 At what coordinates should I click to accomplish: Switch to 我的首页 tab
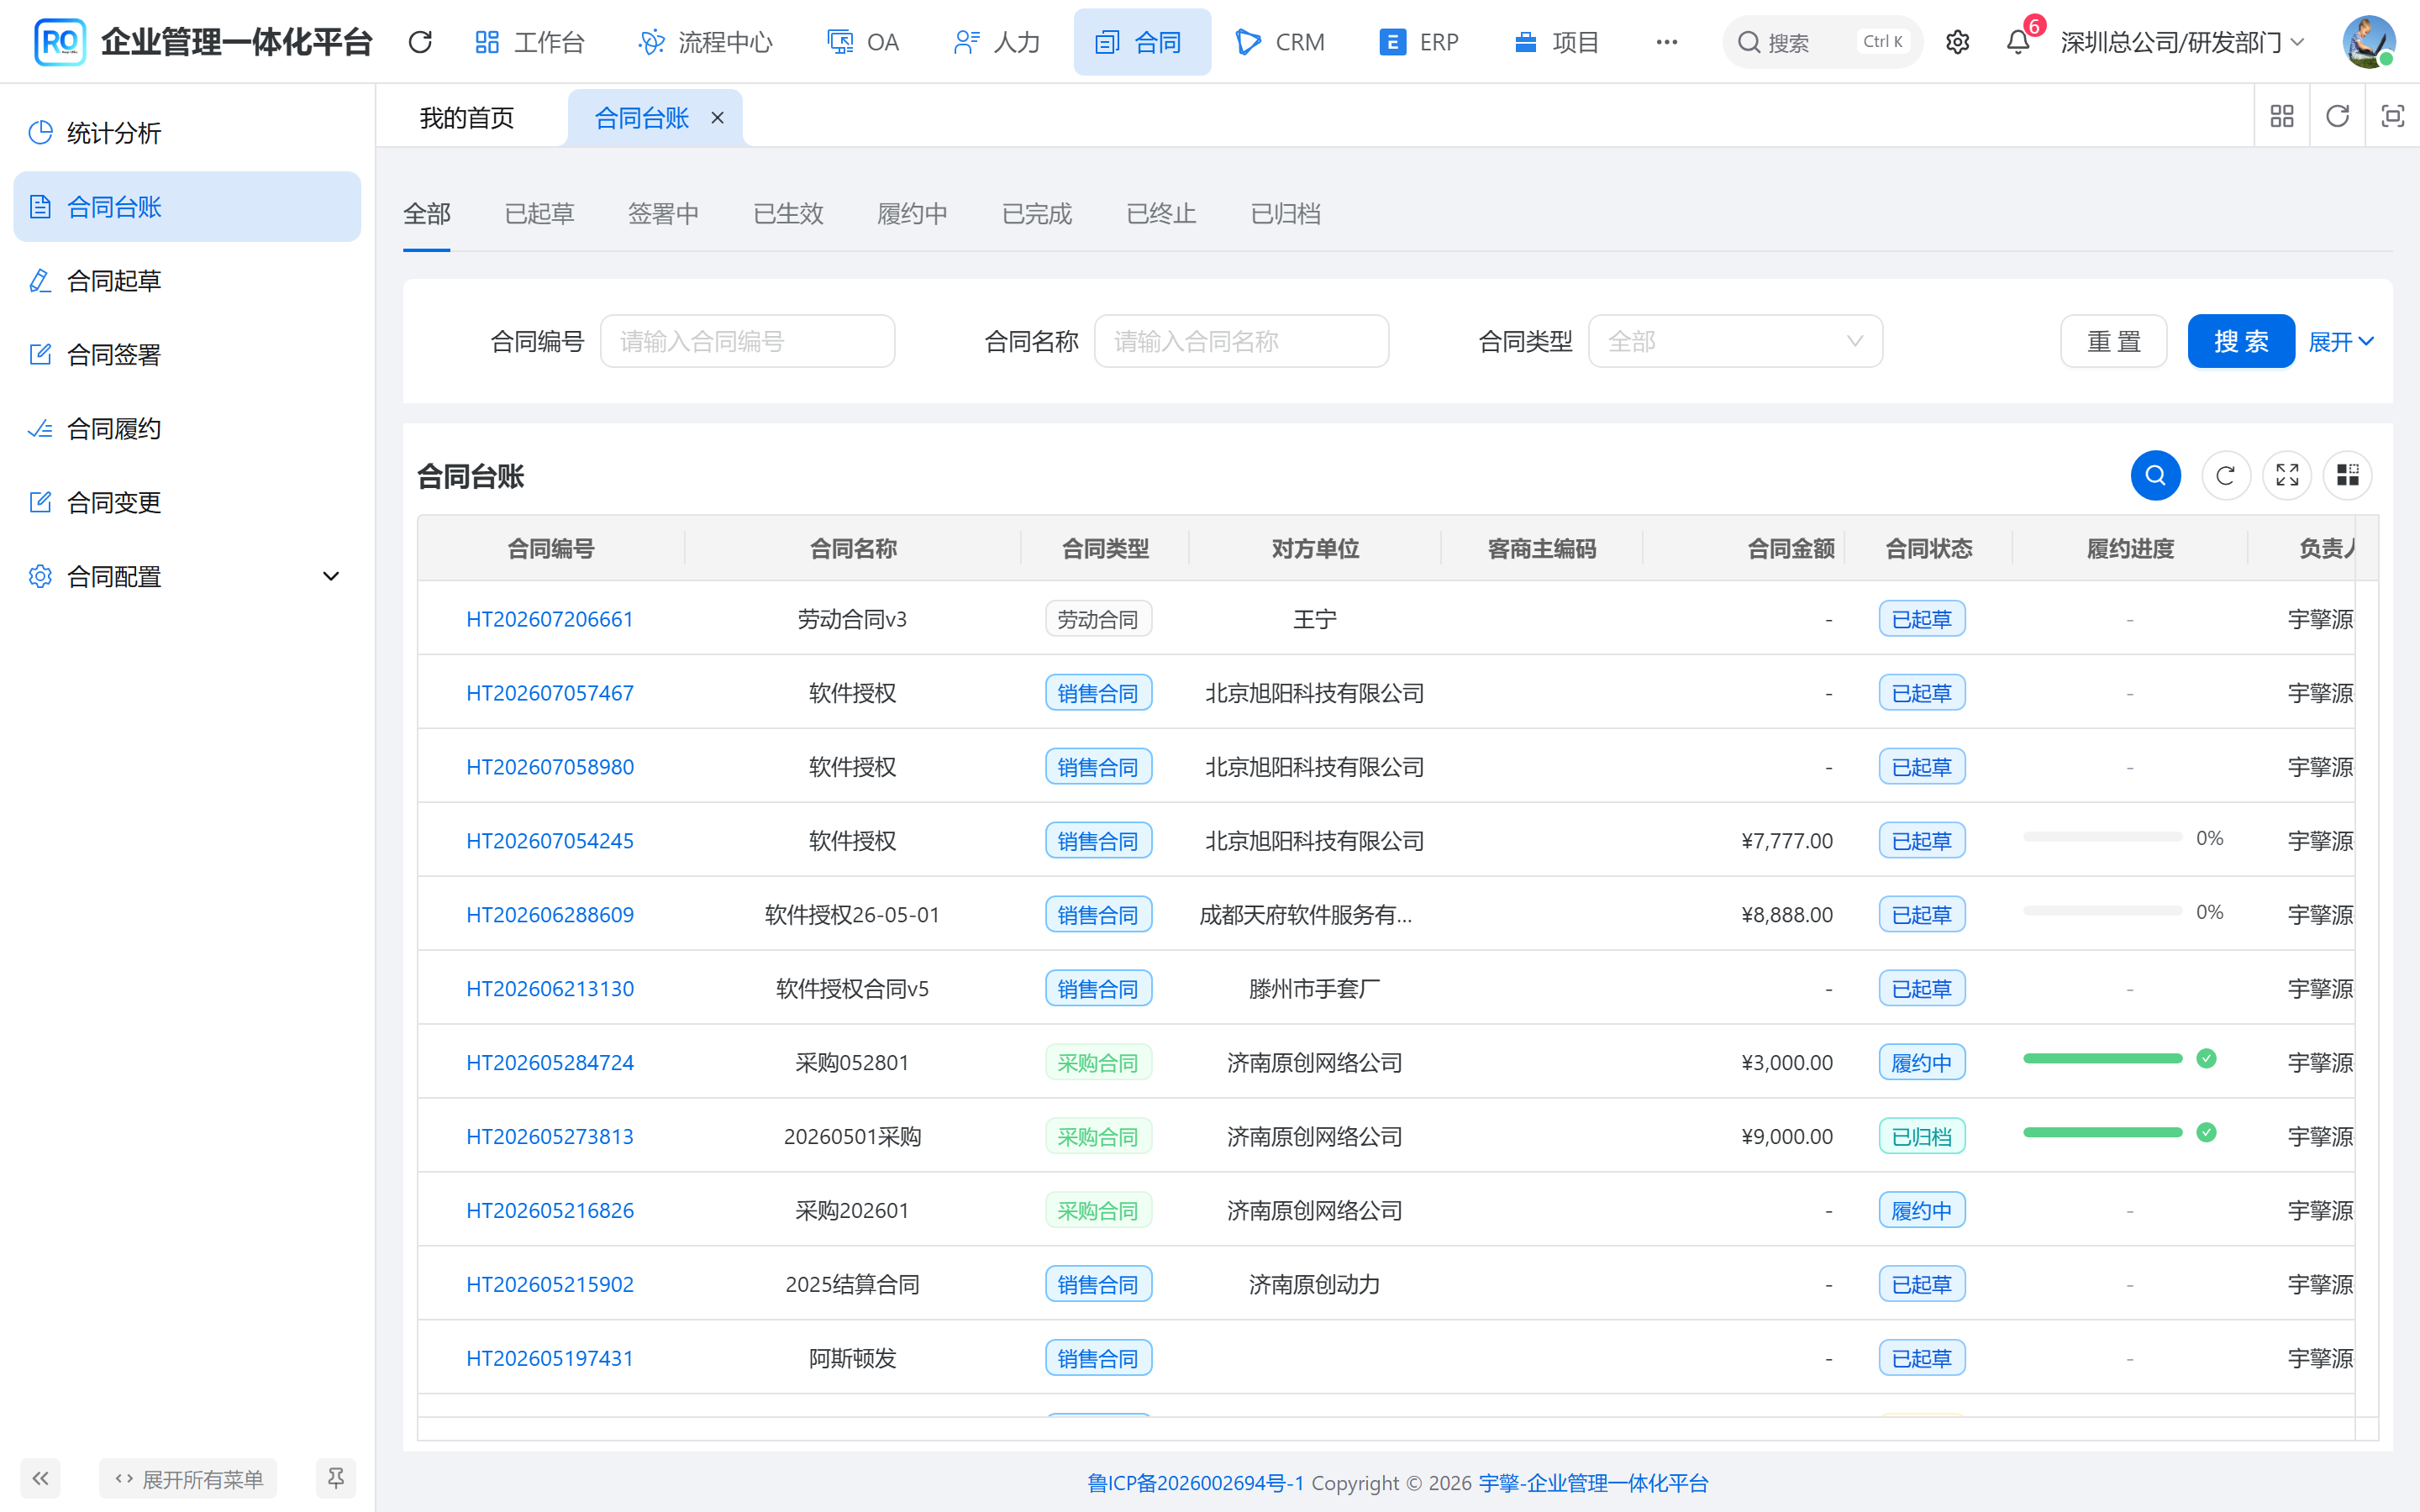click(467, 118)
